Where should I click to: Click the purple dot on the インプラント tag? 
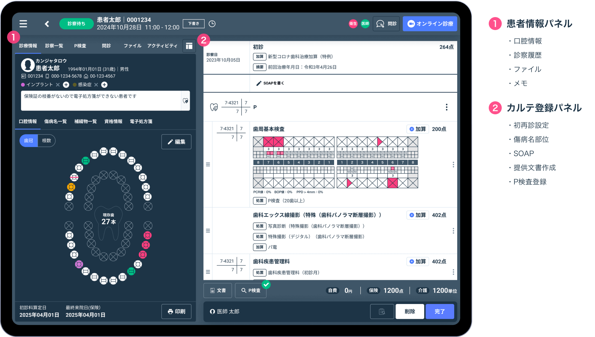pos(23,85)
